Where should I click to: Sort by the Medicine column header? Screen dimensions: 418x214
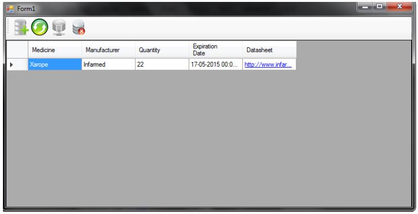[x=55, y=50]
